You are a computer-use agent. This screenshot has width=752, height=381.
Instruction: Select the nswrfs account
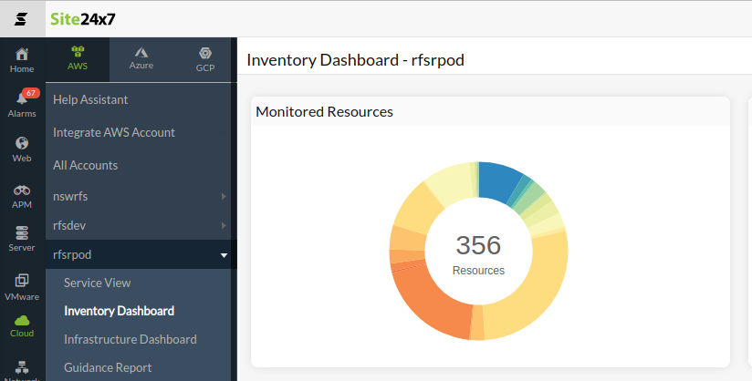(x=70, y=197)
